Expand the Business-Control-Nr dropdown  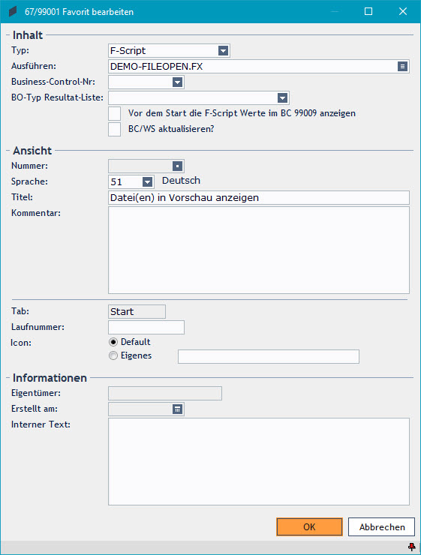[177, 82]
